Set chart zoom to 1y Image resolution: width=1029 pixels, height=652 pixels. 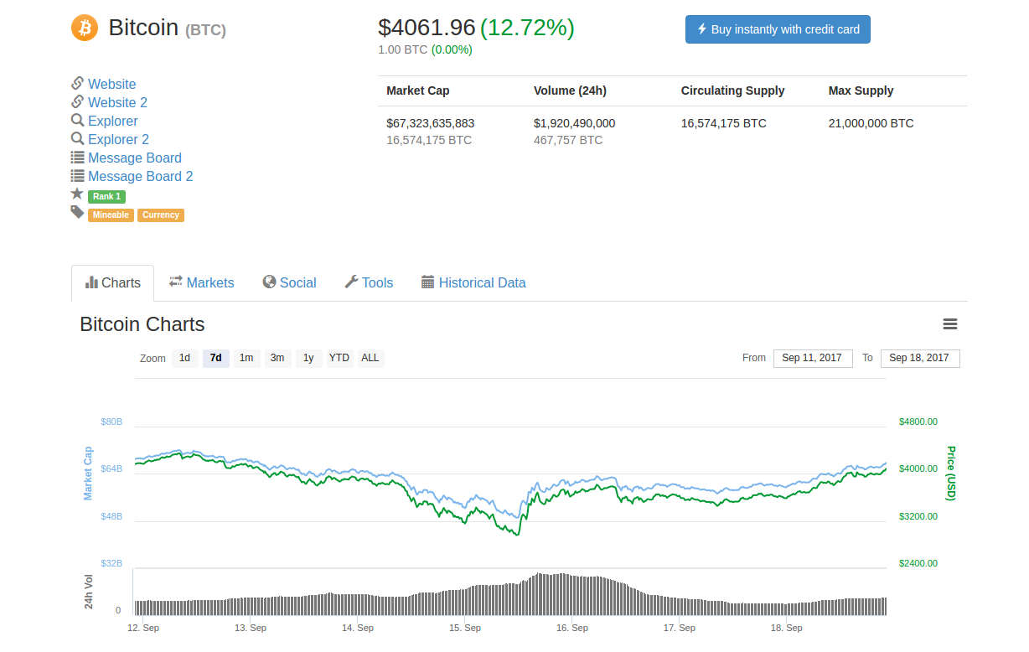[308, 358]
